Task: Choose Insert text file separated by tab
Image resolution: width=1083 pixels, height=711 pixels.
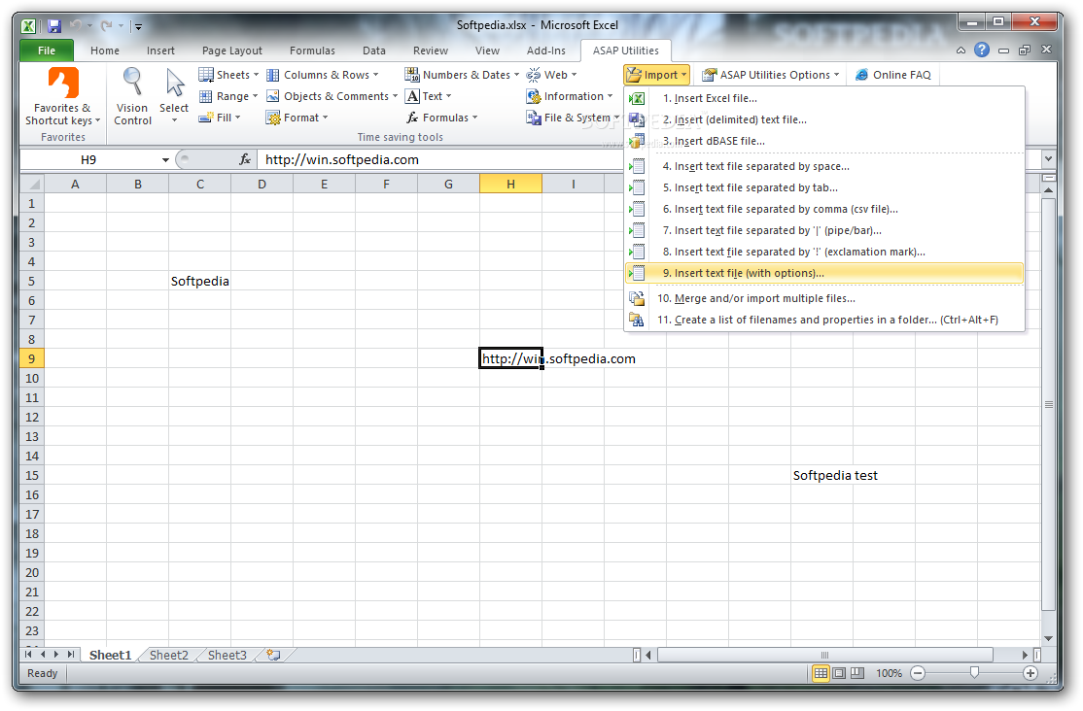Action: (824, 187)
